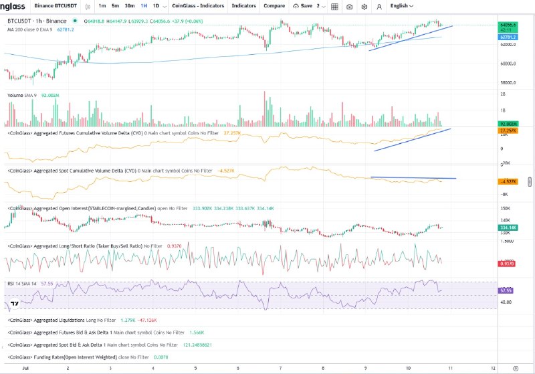The height and width of the screenshot is (374, 535).
Task: Open chart settings gear icon
Action: (x=364, y=7)
